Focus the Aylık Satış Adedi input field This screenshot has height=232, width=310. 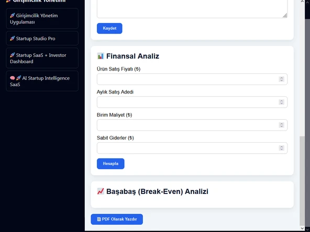(192, 102)
